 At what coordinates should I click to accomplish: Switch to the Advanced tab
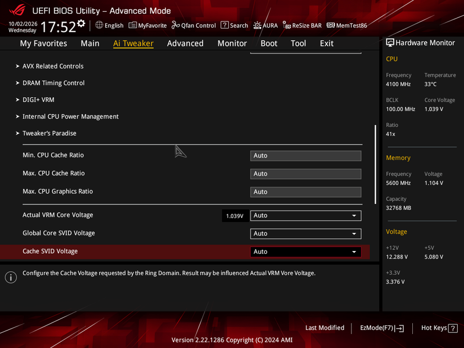click(185, 44)
